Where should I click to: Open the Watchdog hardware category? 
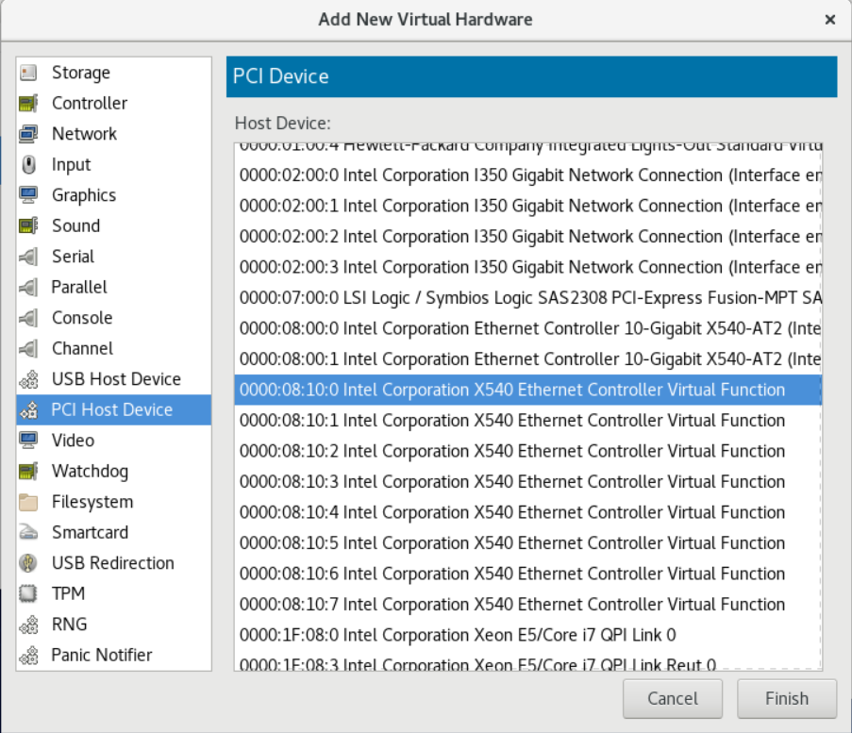coord(113,471)
